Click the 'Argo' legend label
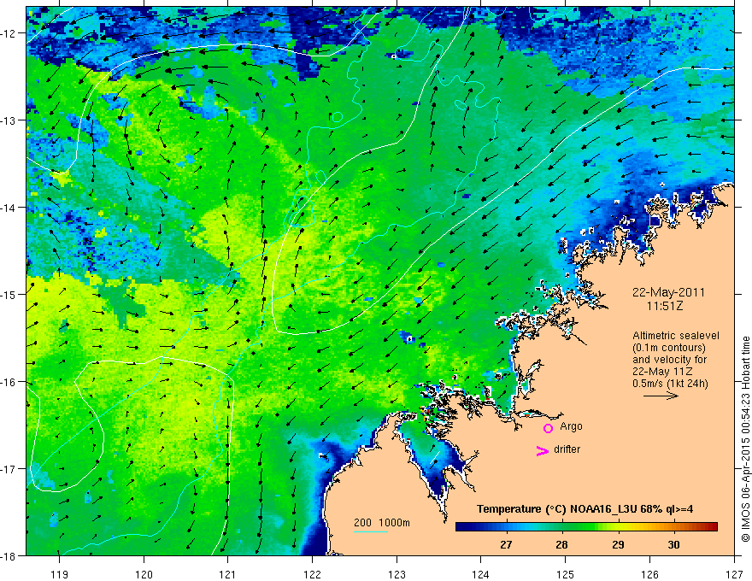 [571, 426]
